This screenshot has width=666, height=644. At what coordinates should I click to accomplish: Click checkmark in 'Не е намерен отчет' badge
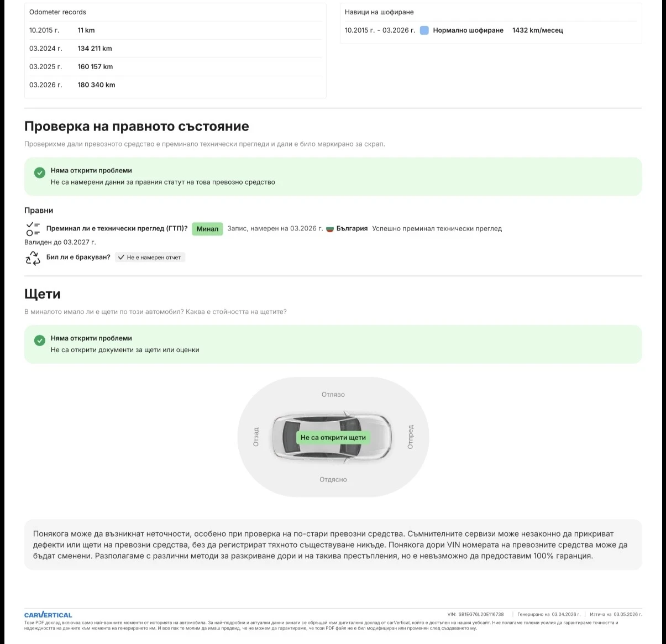point(121,258)
